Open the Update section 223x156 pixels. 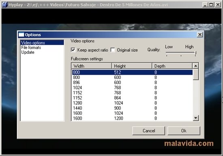[28, 52]
